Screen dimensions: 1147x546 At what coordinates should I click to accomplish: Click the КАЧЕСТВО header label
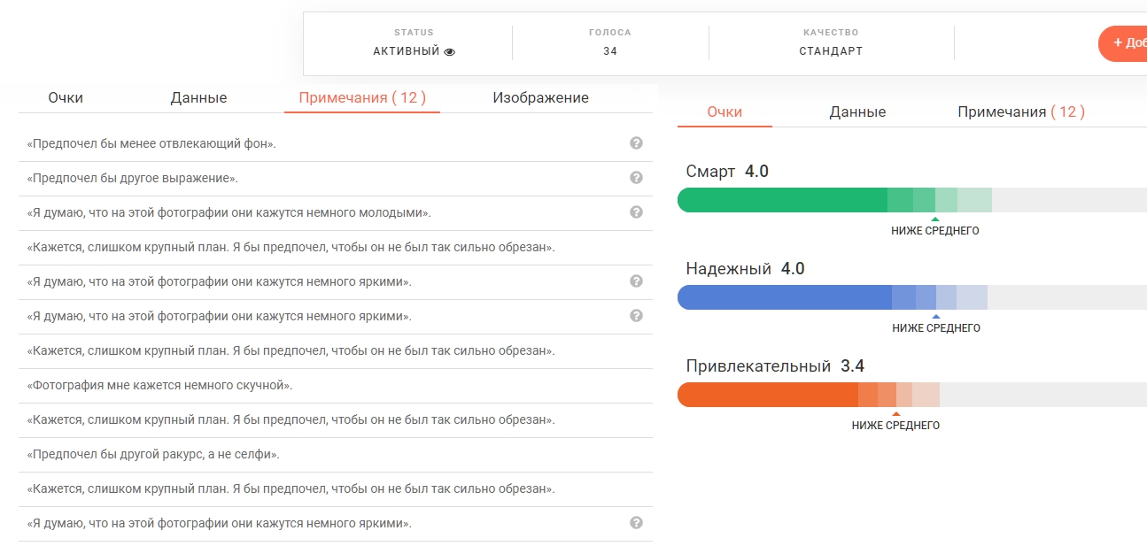pos(831,33)
